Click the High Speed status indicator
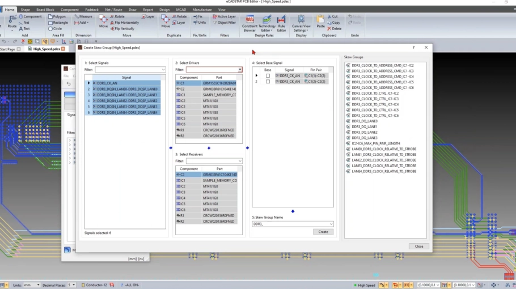516x289 pixels. pos(364,285)
